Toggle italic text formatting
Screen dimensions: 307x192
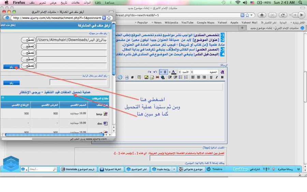point(217,77)
